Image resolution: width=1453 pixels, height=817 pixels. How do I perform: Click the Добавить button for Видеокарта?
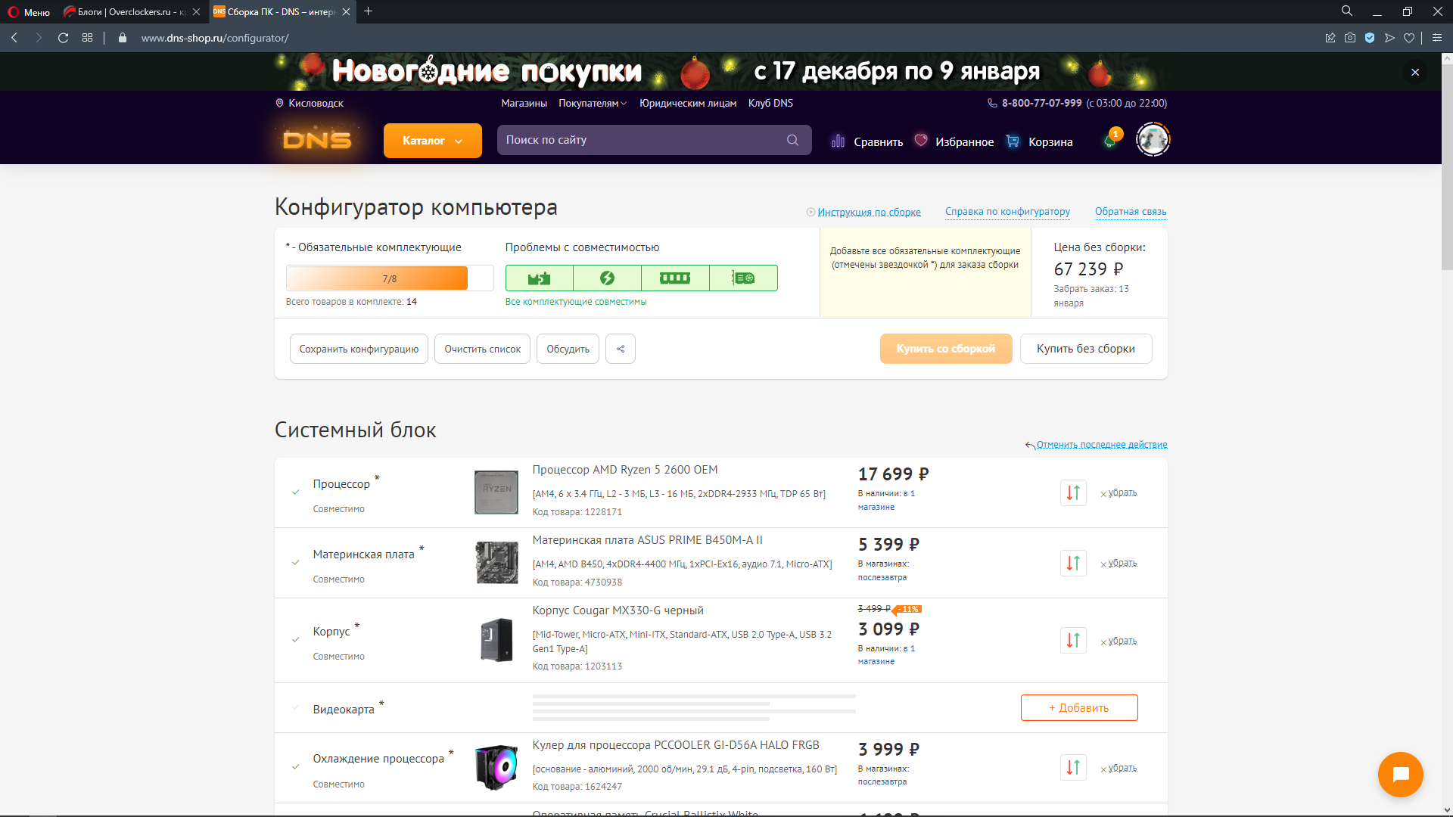pyautogui.click(x=1078, y=708)
